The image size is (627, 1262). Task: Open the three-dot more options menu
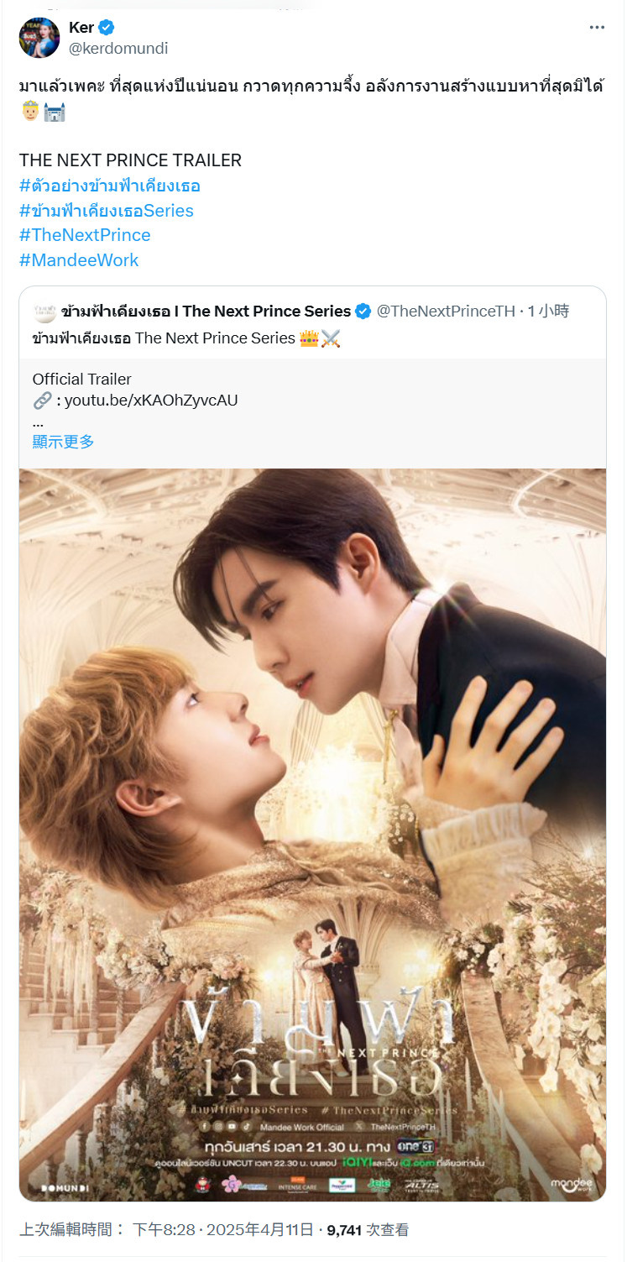[597, 28]
